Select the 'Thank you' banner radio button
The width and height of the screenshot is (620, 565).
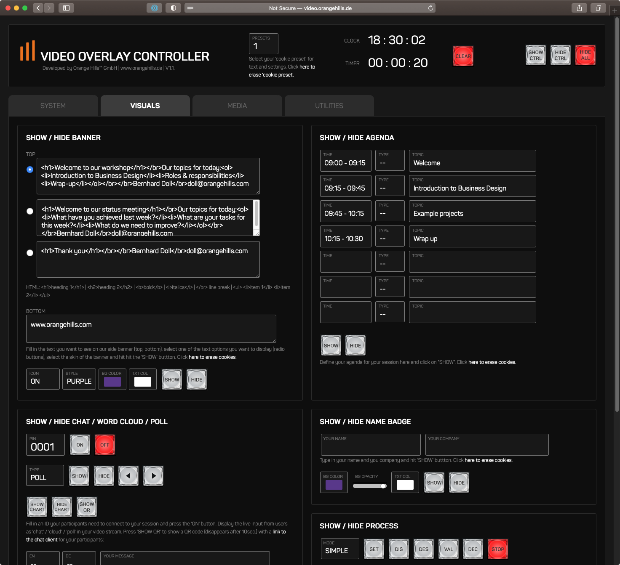tap(30, 253)
